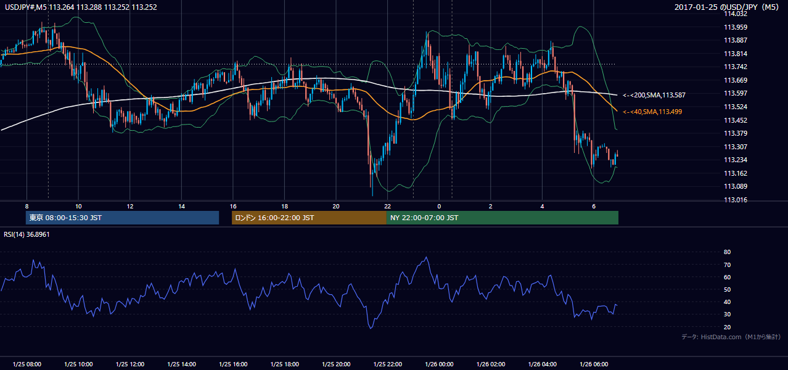
Task: Click the 114.032 price axis value
Action: [736, 14]
